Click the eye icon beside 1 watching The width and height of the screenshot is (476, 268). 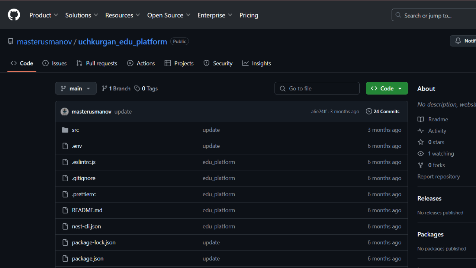[x=421, y=154]
